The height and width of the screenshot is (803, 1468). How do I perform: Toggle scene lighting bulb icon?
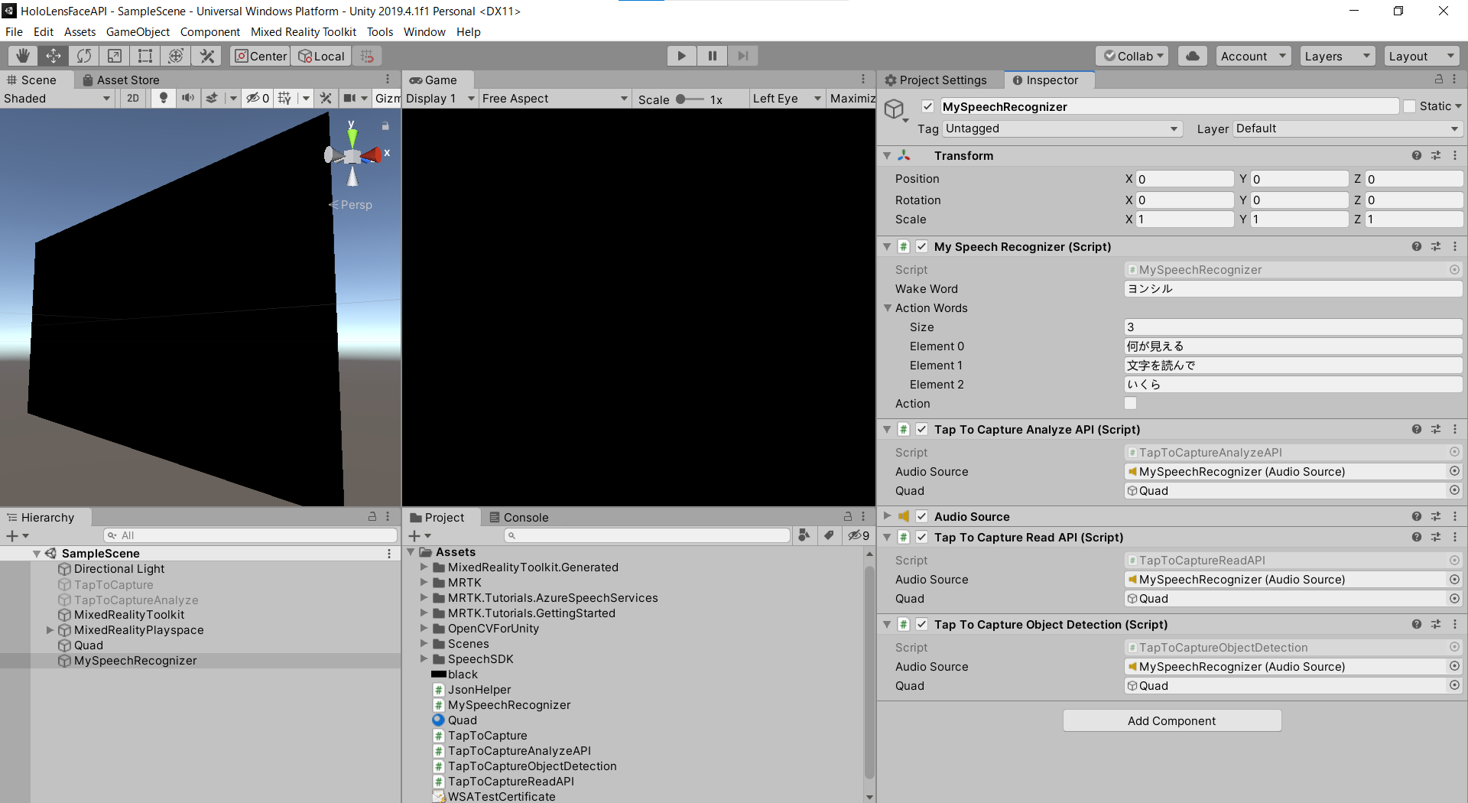(163, 98)
